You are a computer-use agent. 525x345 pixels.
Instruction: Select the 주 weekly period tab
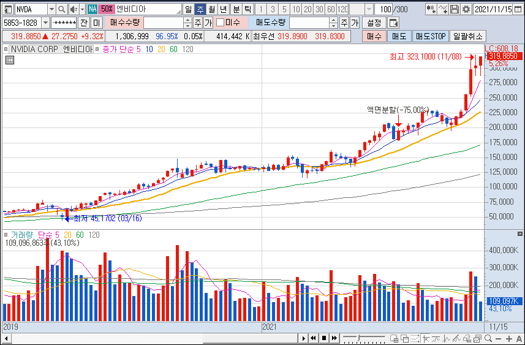200,9
